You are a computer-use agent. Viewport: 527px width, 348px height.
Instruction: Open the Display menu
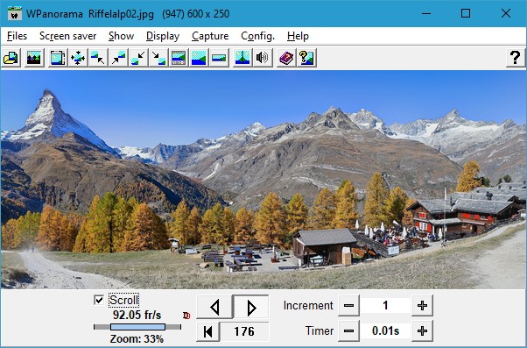163,36
